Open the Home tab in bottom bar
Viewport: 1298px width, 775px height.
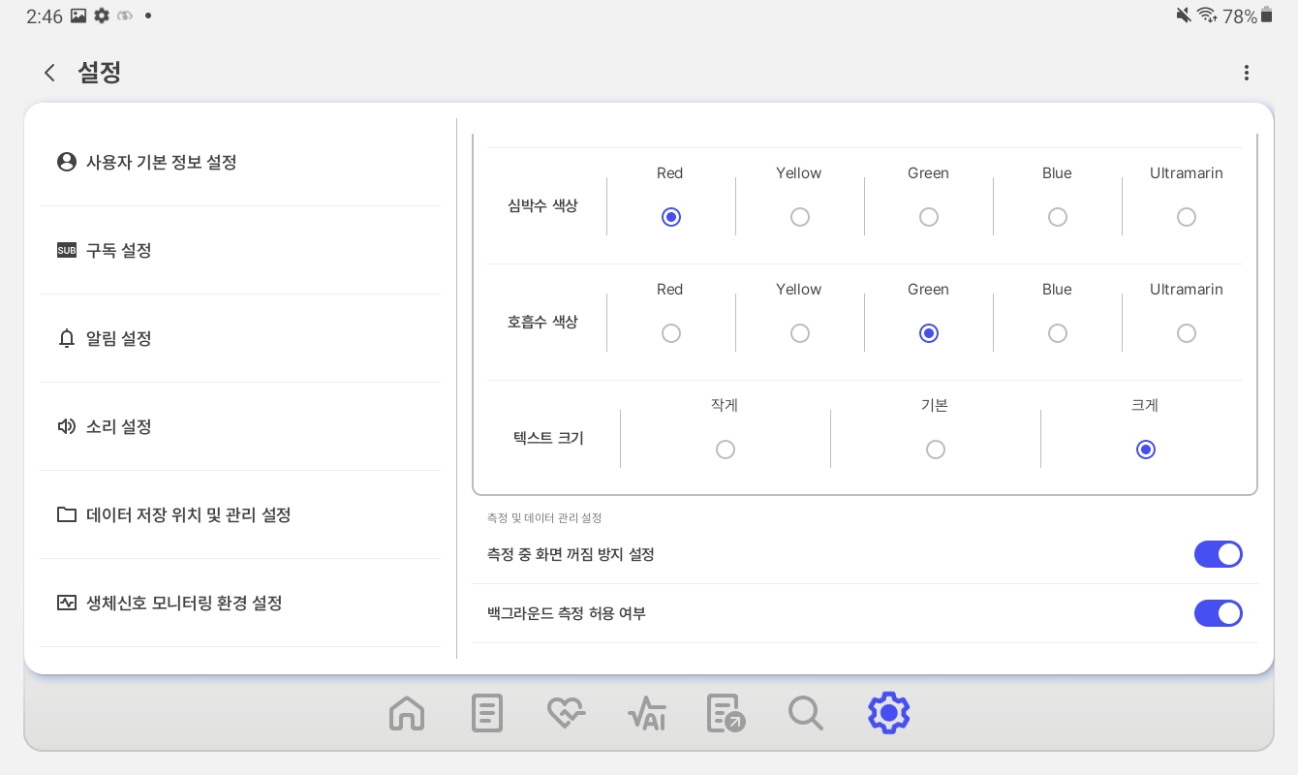pos(407,714)
